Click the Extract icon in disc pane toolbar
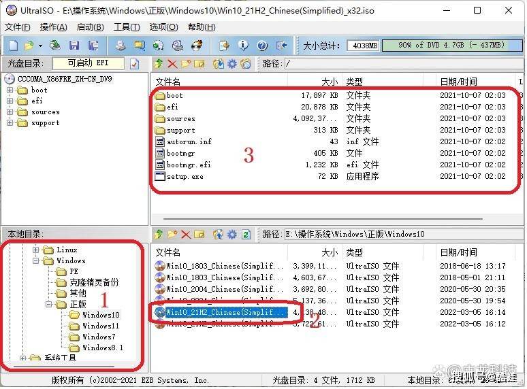527x389 pixels. click(x=219, y=63)
